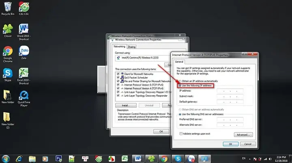The width and height of the screenshot is (292, 163).
Task: Select the Zalo desktop shortcut
Action: [x=24, y=52]
